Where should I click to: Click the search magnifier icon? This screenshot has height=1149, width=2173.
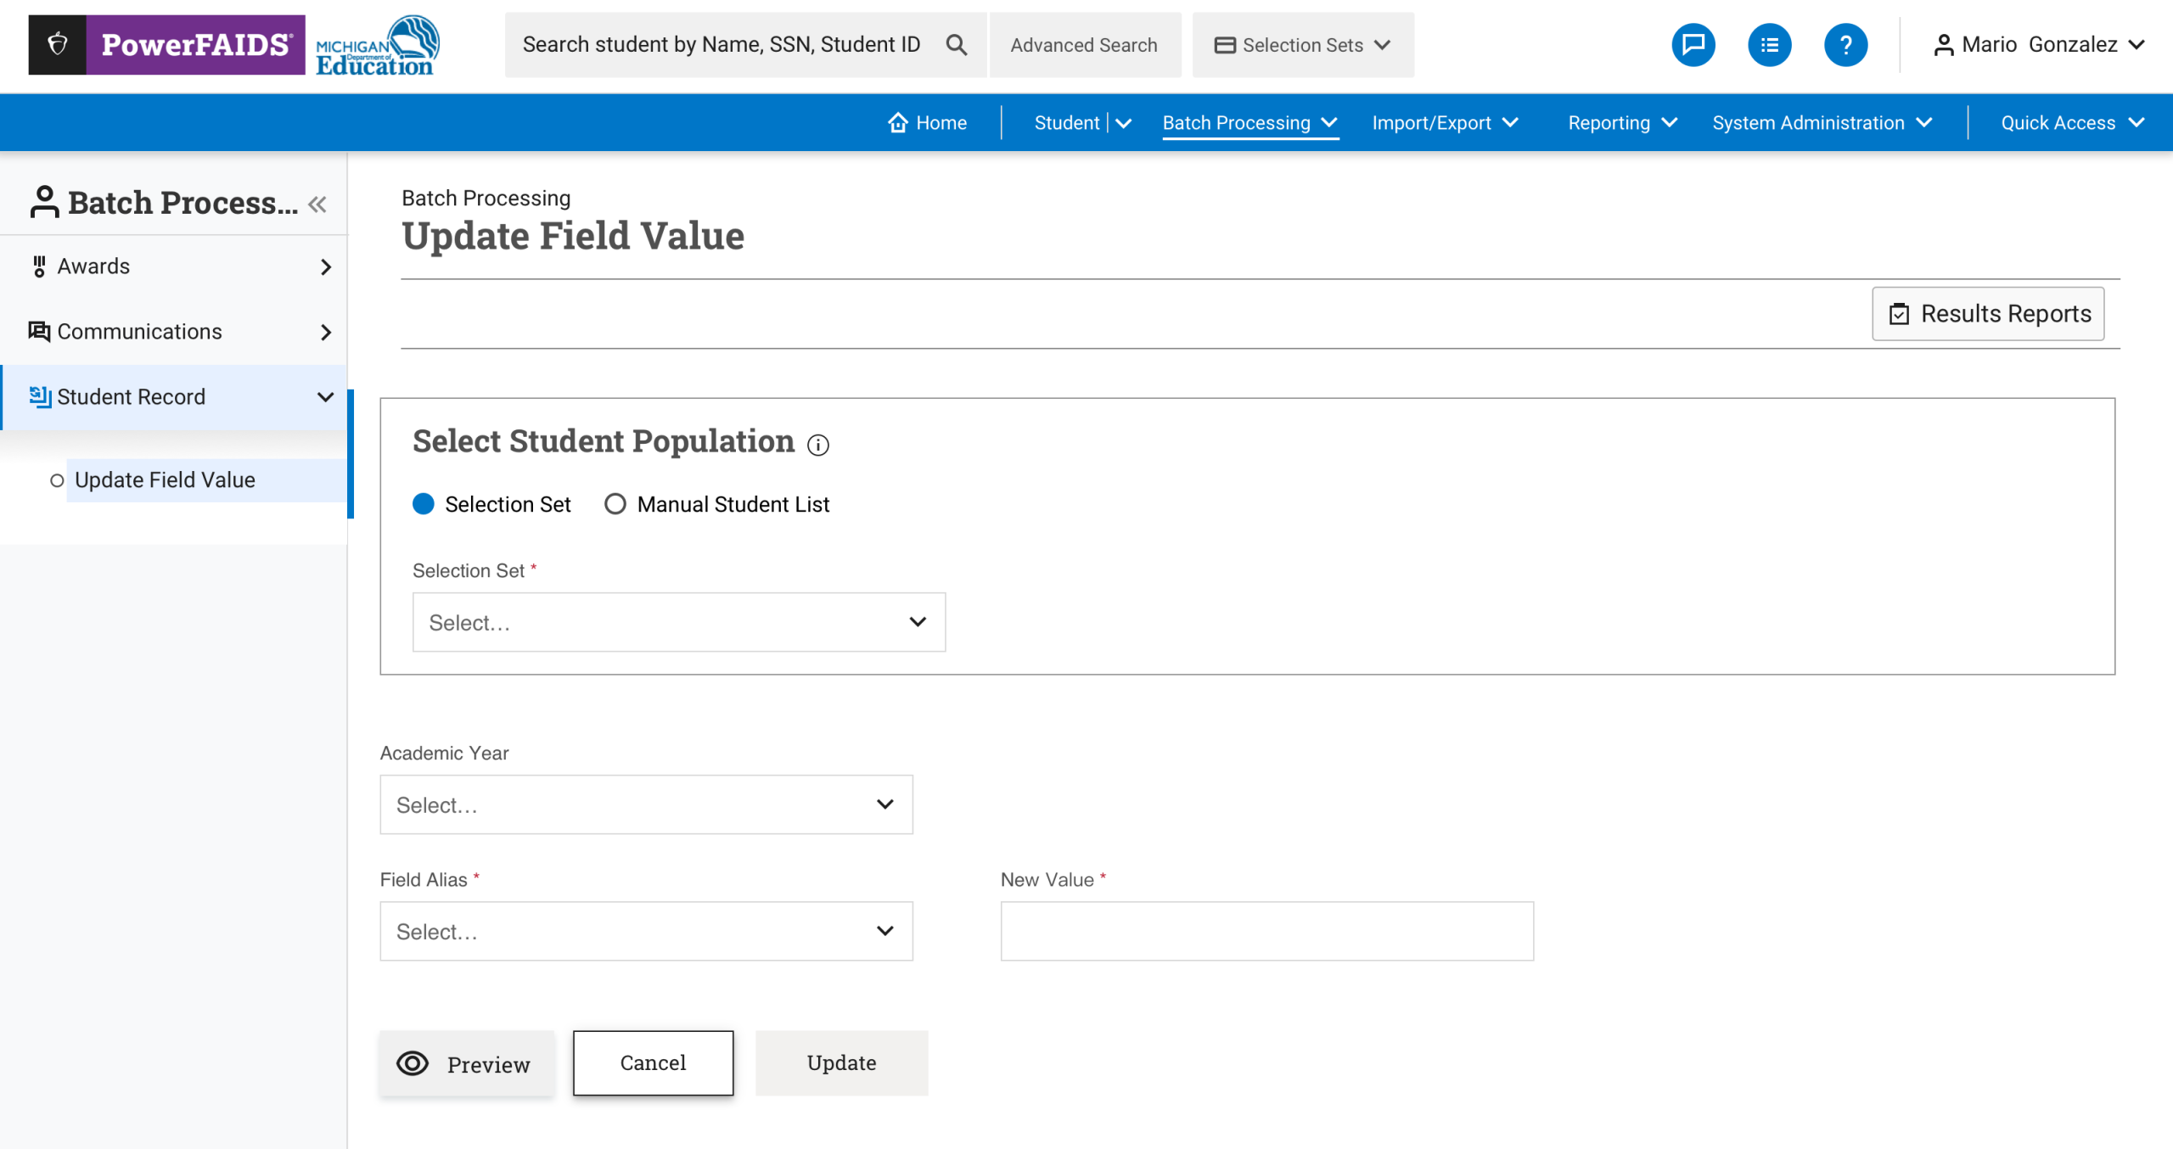click(956, 45)
